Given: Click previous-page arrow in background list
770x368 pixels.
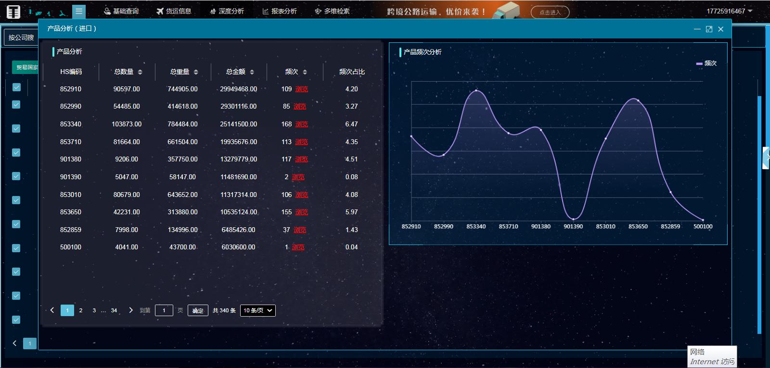Looking at the screenshot, I should (x=15, y=343).
